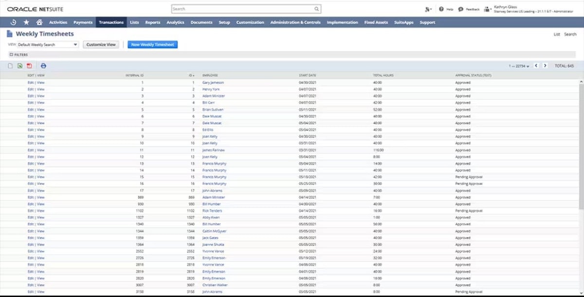Export the timesheet list as PDF

pyautogui.click(x=29, y=66)
